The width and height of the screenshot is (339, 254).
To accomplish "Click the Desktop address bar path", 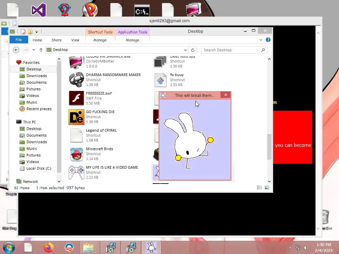I will 60,50.
